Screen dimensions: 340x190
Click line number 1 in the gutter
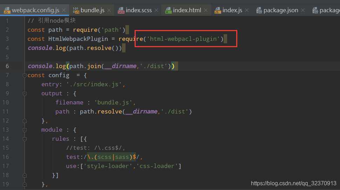pyautogui.click(x=7, y=21)
